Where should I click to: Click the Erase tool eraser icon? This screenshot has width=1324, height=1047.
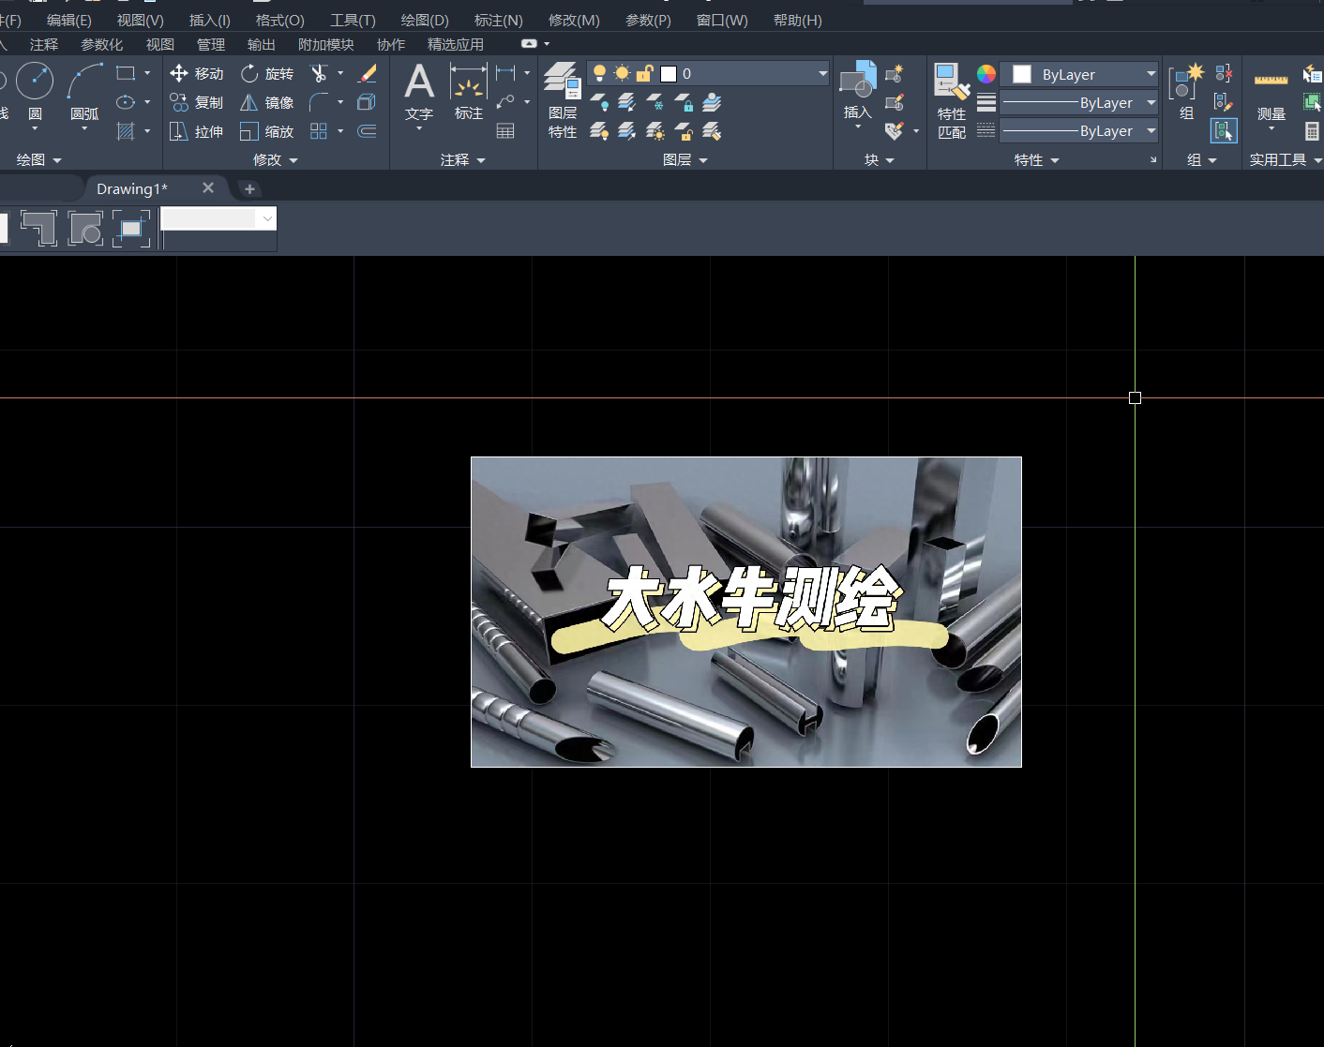click(368, 73)
